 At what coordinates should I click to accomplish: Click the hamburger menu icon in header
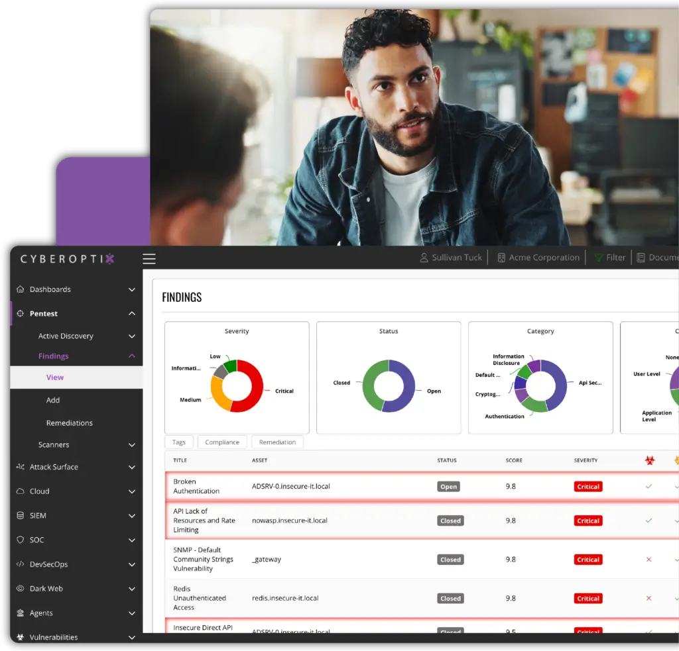[x=149, y=259]
